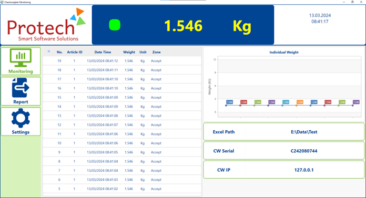Open the Settings gear icon
The image size is (366, 198).
coord(21,118)
